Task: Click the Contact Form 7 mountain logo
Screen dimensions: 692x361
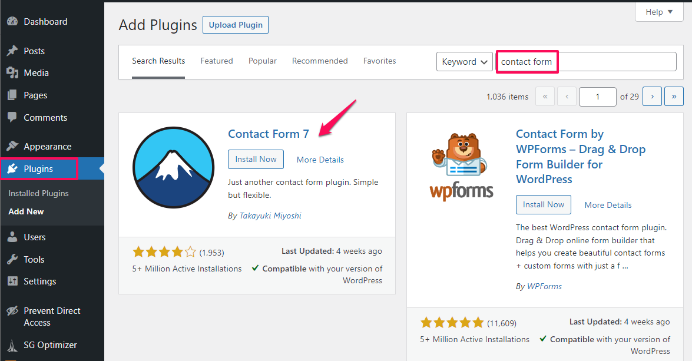Action: coord(173,167)
